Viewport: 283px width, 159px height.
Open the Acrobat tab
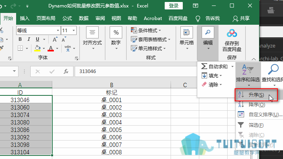click(x=153, y=18)
